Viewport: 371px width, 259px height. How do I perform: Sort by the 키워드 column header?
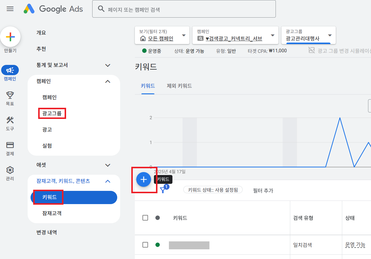[180, 218]
